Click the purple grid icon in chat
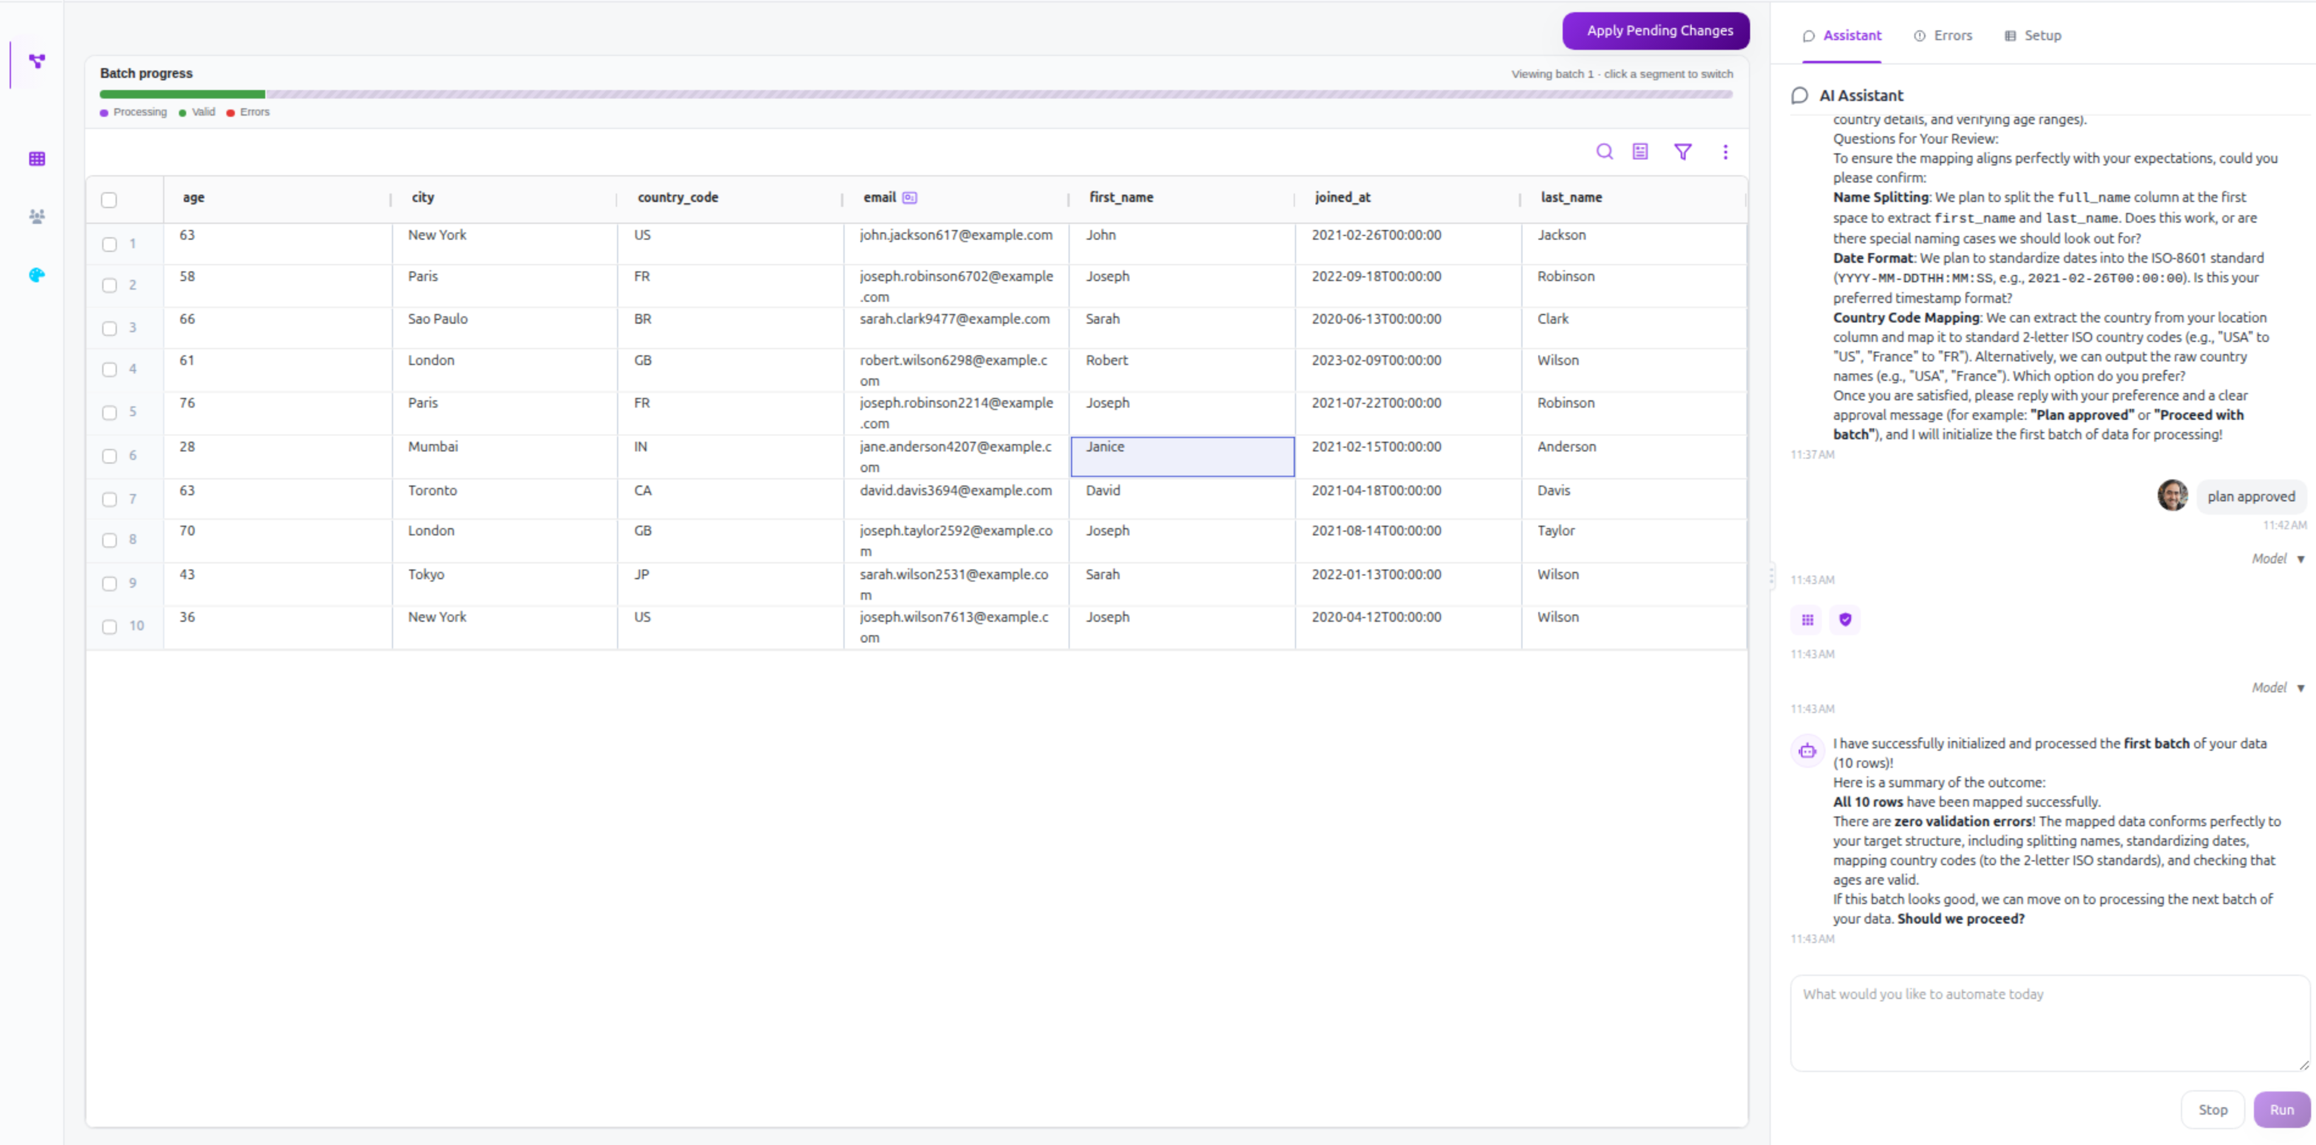The height and width of the screenshot is (1145, 2316). pyautogui.click(x=1807, y=619)
